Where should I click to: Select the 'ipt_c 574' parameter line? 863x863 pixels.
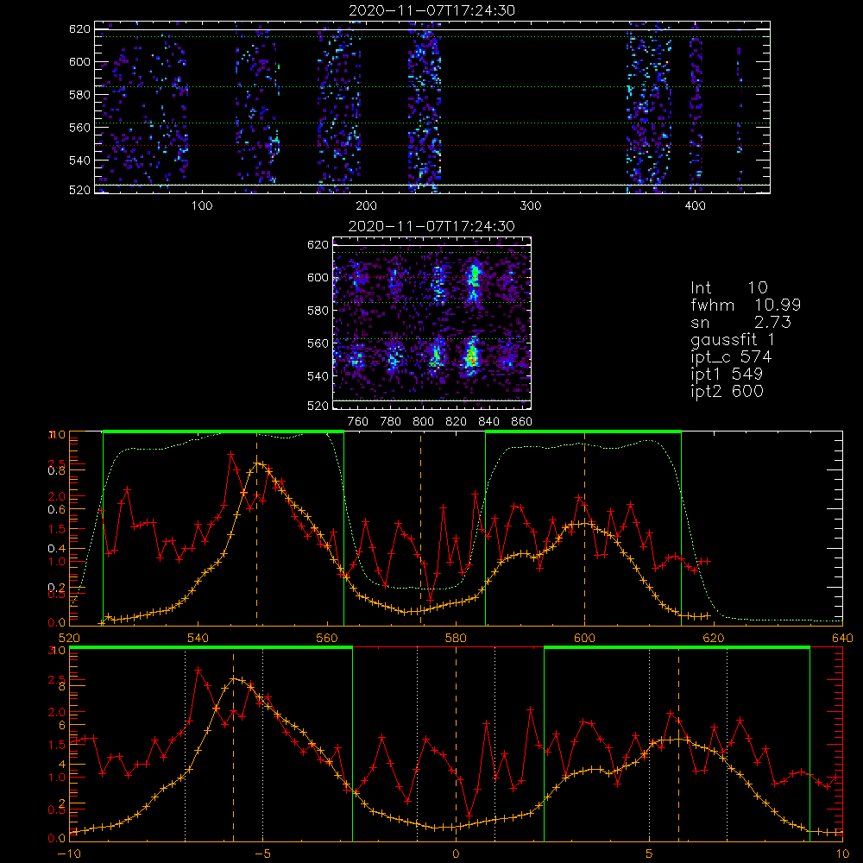[732, 357]
